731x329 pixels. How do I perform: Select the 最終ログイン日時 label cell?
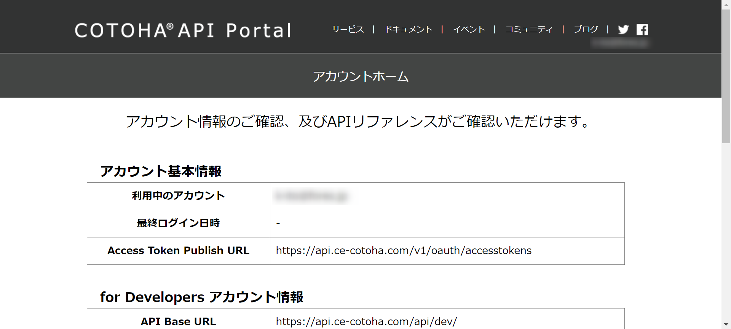(x=179, y=223)
